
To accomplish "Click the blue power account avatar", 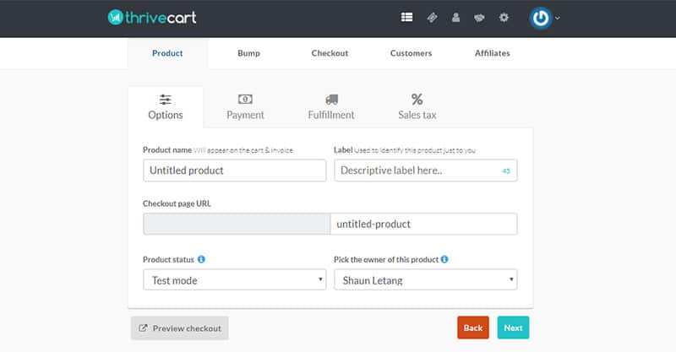I will pos(541,18).
